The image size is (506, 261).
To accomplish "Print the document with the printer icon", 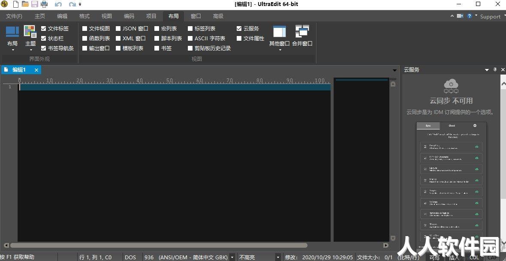I will pyautogui.click(x=44, y=4).
